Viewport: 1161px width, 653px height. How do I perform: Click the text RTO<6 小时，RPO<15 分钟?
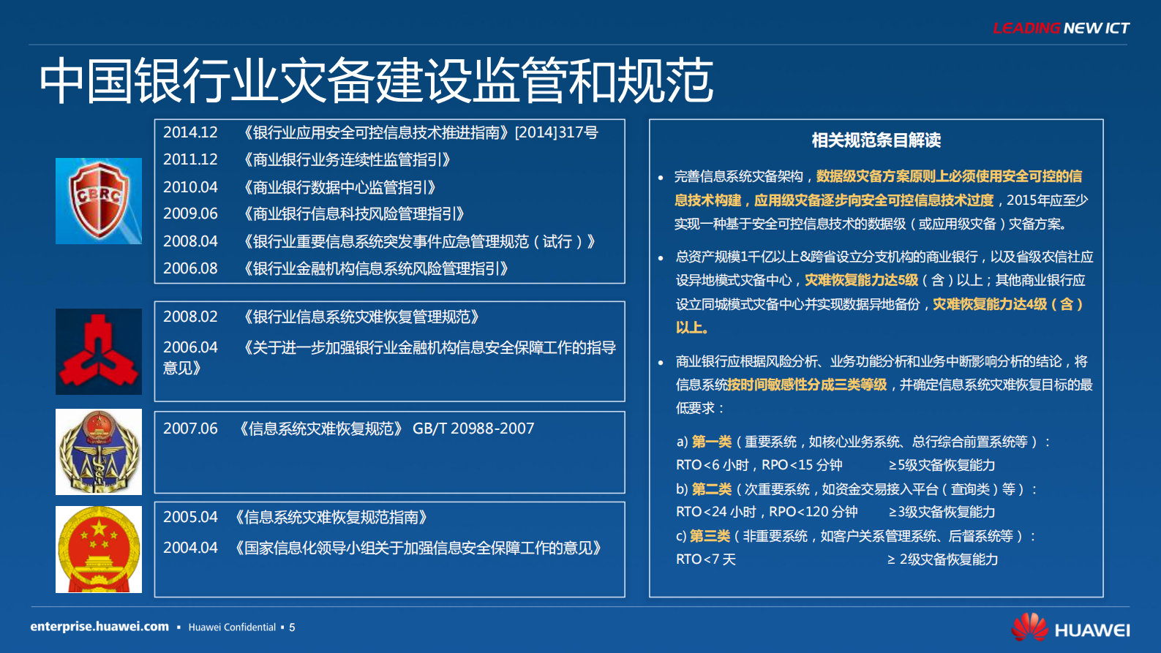click(759, 465)
